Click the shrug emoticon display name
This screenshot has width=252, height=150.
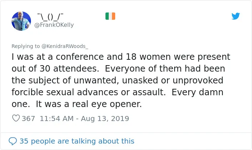50,17
